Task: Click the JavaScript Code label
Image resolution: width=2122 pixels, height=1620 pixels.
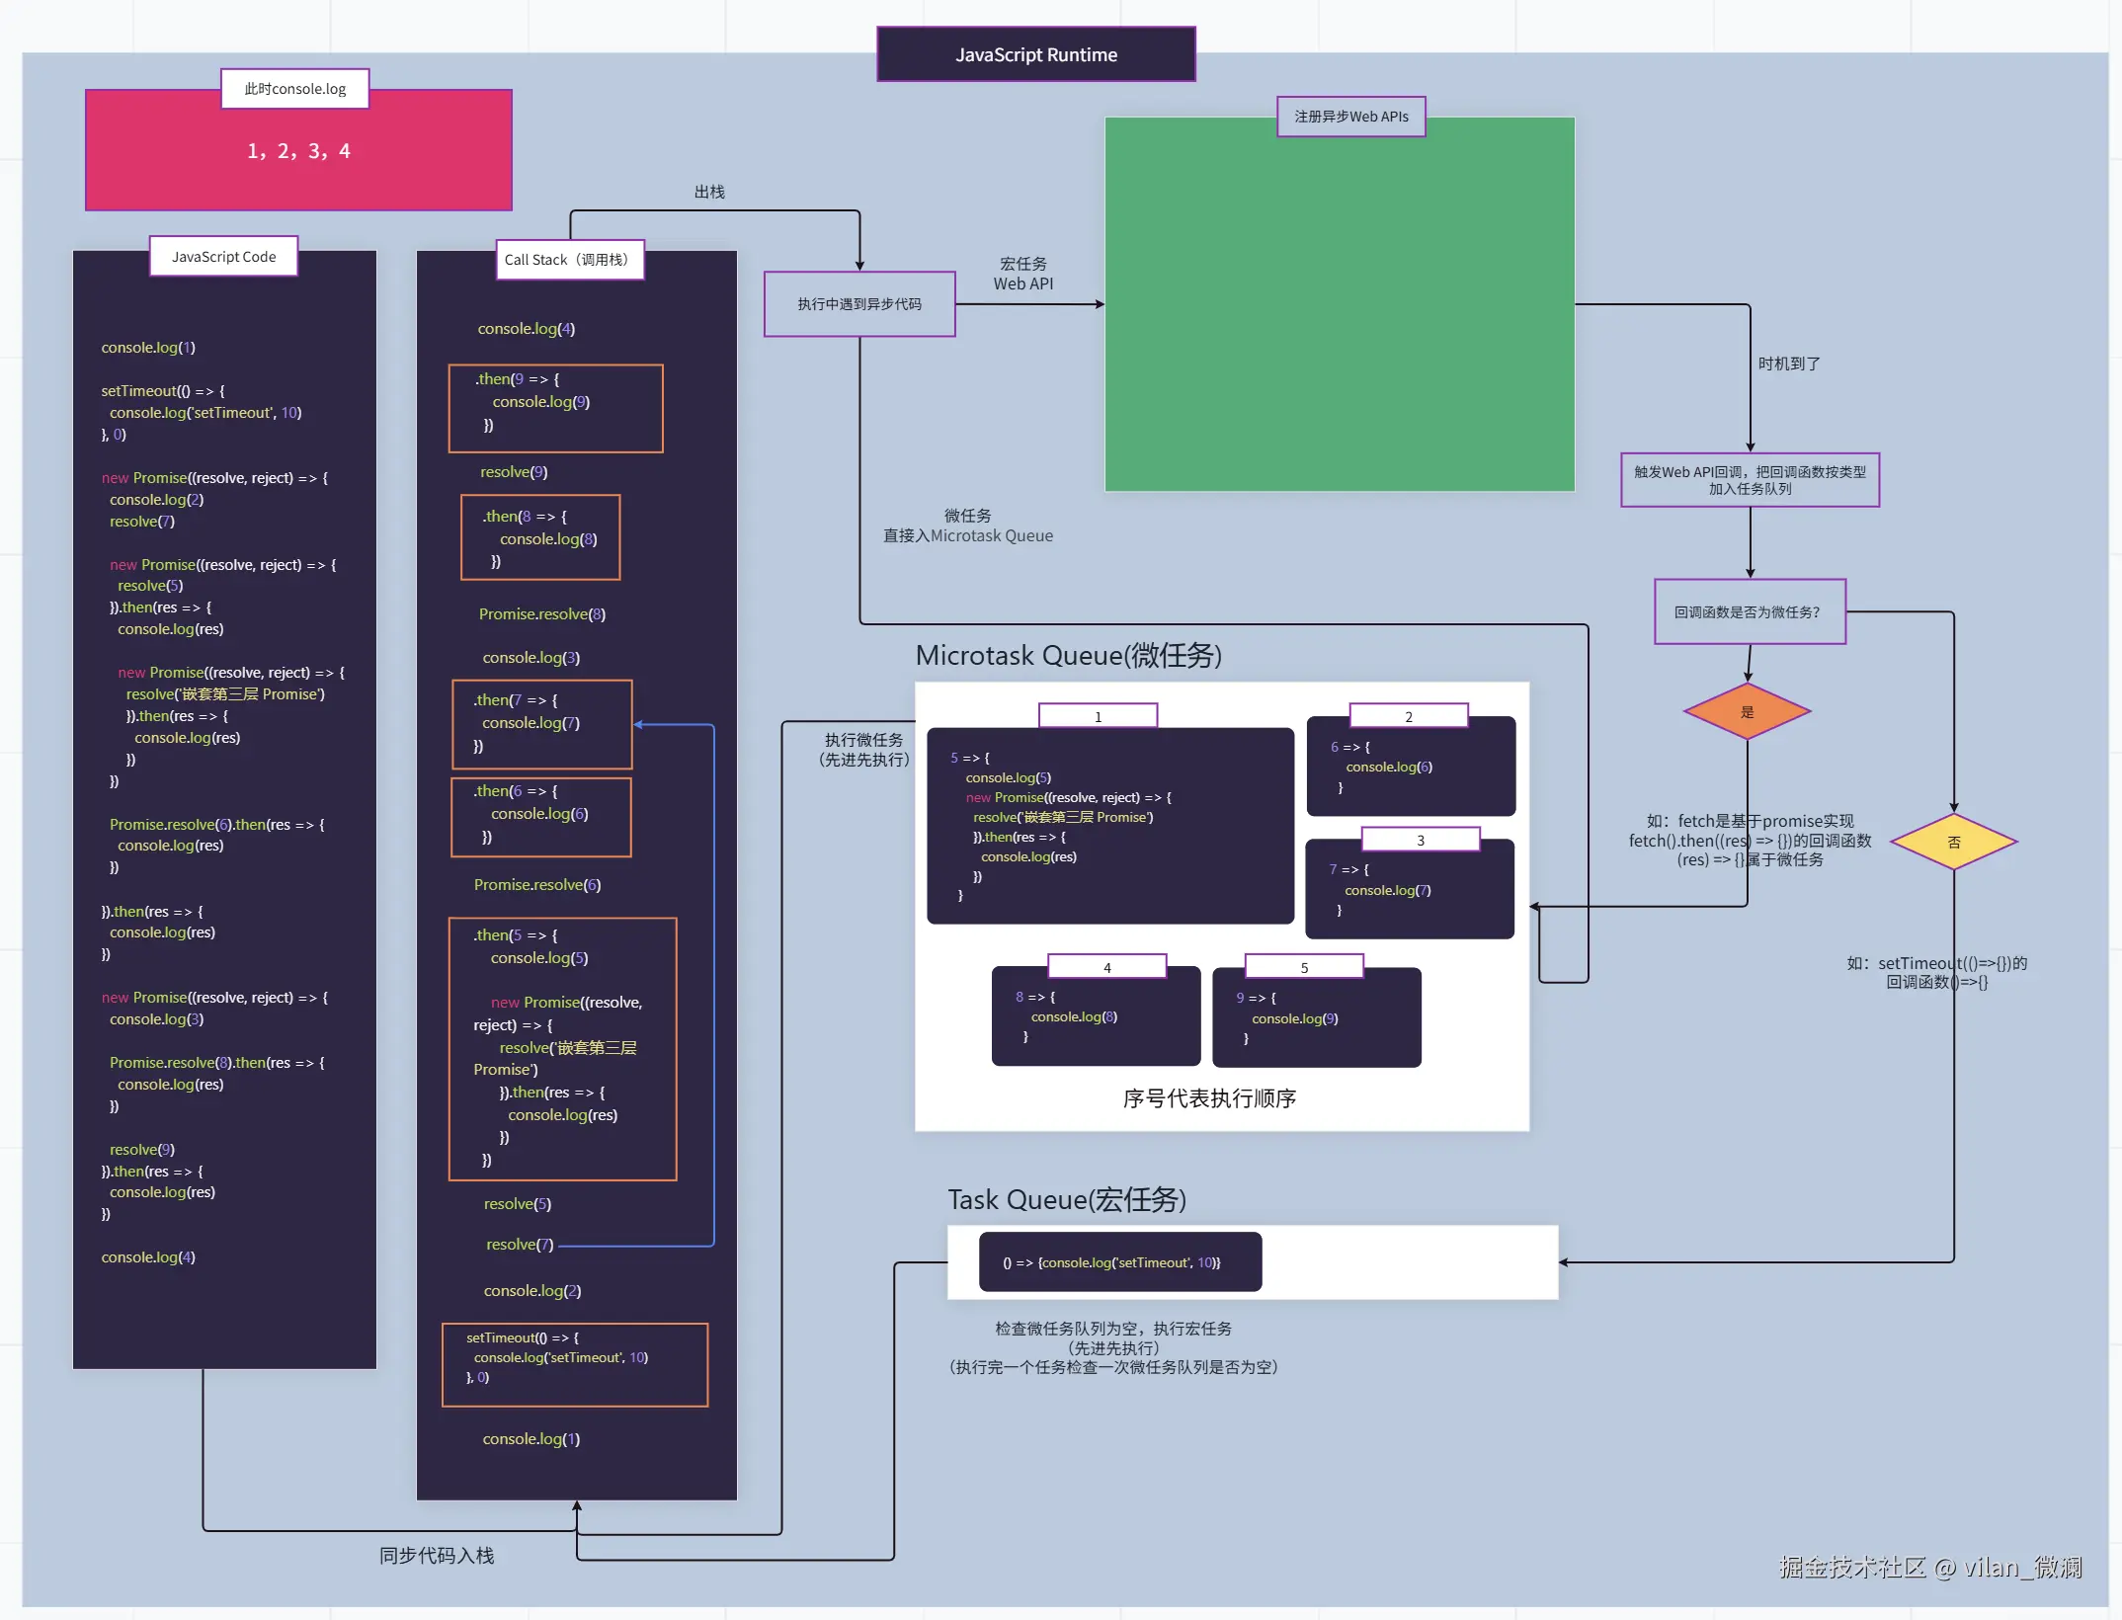Action: (223, 257)
